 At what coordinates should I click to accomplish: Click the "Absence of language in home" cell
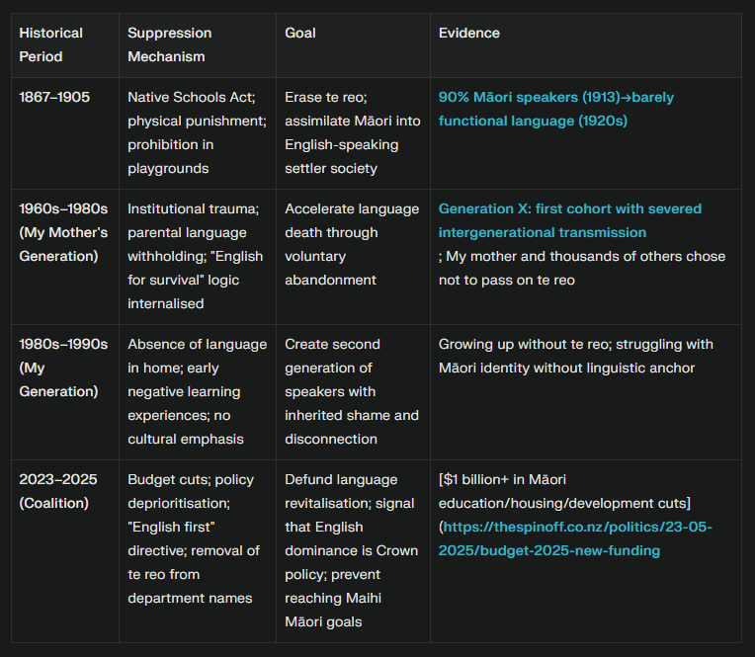coord(197,391)
